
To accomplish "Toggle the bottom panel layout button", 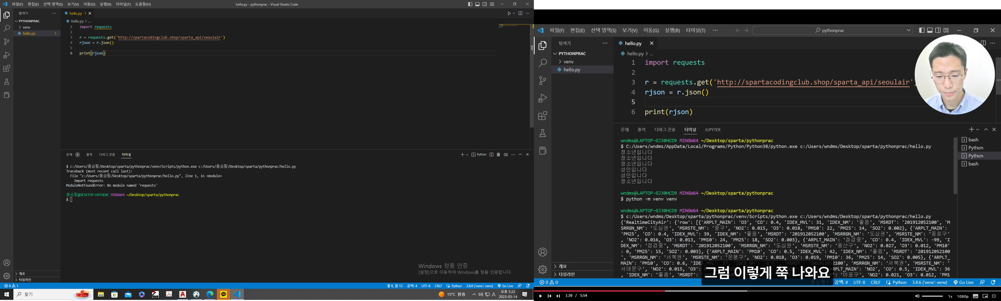I will tap(478, 4).
